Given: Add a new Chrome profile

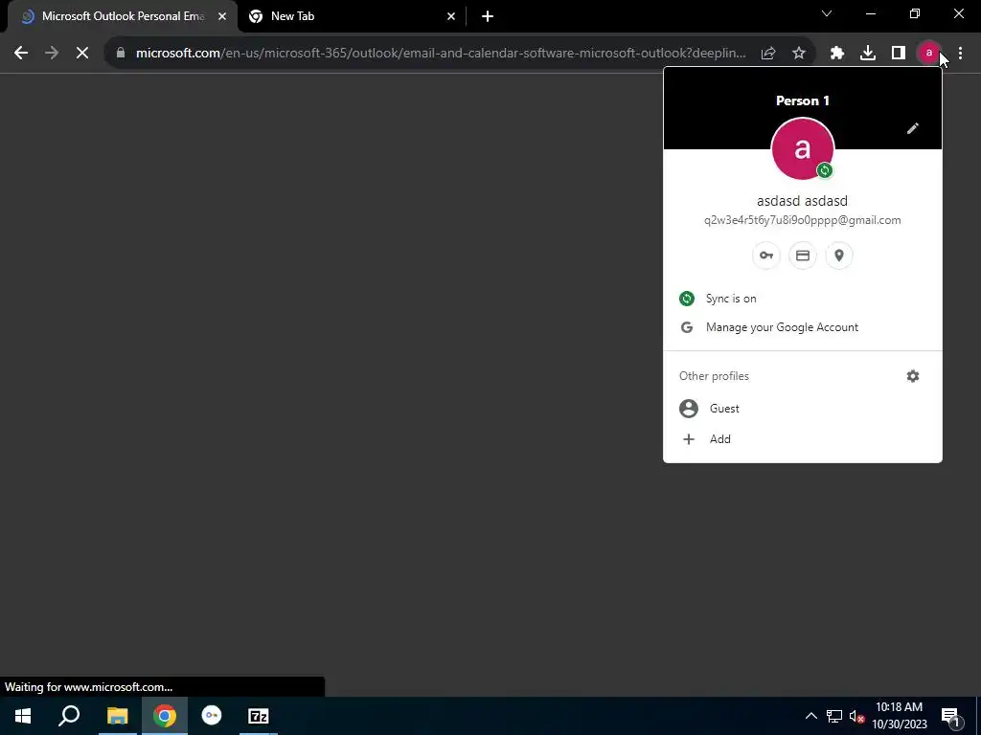Looking at the screenshot, I should (803, 438).
